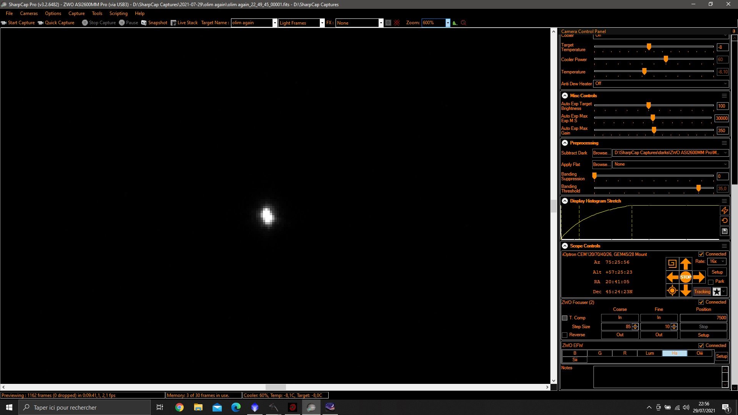Click the Snapshot camera icon
The width and height of the screenshot is (738, 415).
pos(144,23)
